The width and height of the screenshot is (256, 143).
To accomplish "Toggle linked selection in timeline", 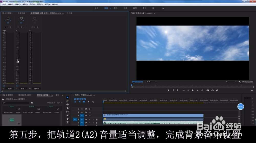I will pos(84,102).
